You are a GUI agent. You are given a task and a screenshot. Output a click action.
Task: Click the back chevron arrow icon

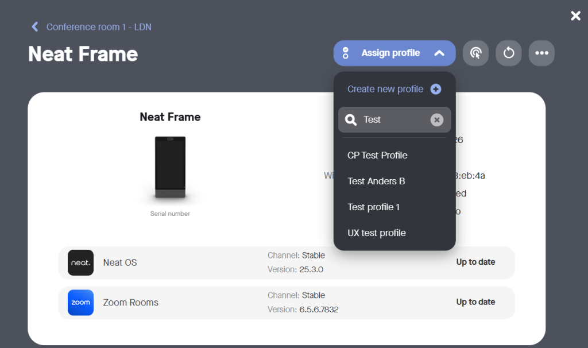click(x=35, y=27)
